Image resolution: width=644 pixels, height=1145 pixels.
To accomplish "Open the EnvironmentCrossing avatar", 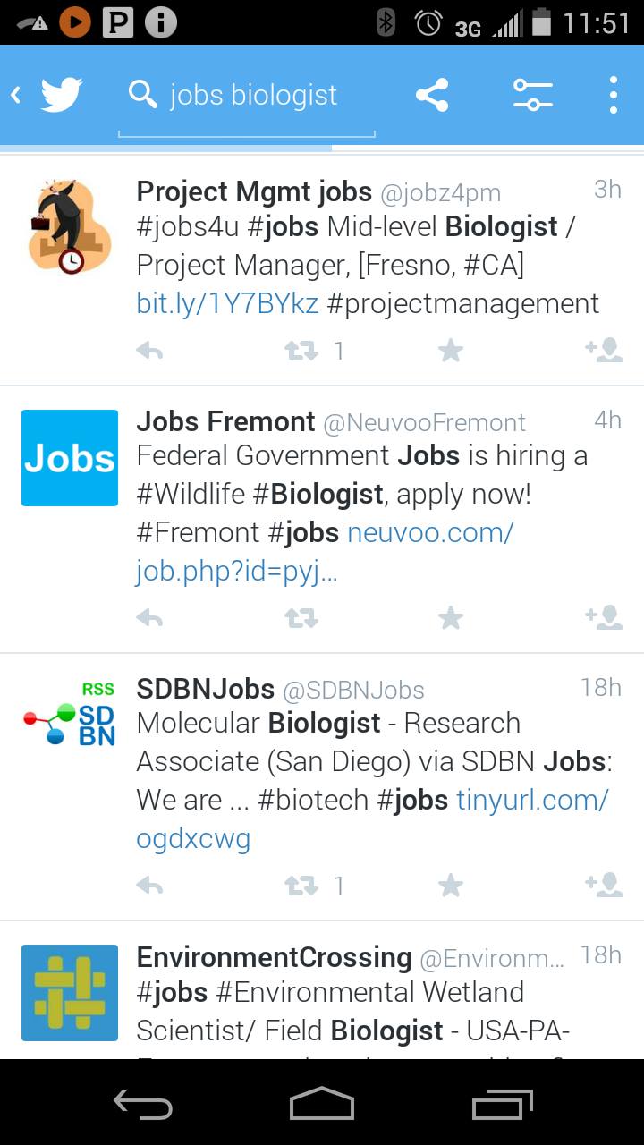I will pyautogui.click(x=70, y=992).
